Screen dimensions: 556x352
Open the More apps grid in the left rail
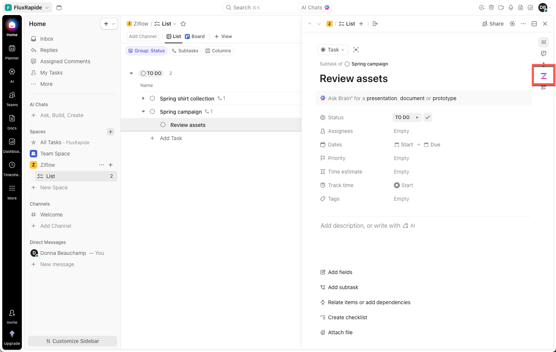(12, 192)
